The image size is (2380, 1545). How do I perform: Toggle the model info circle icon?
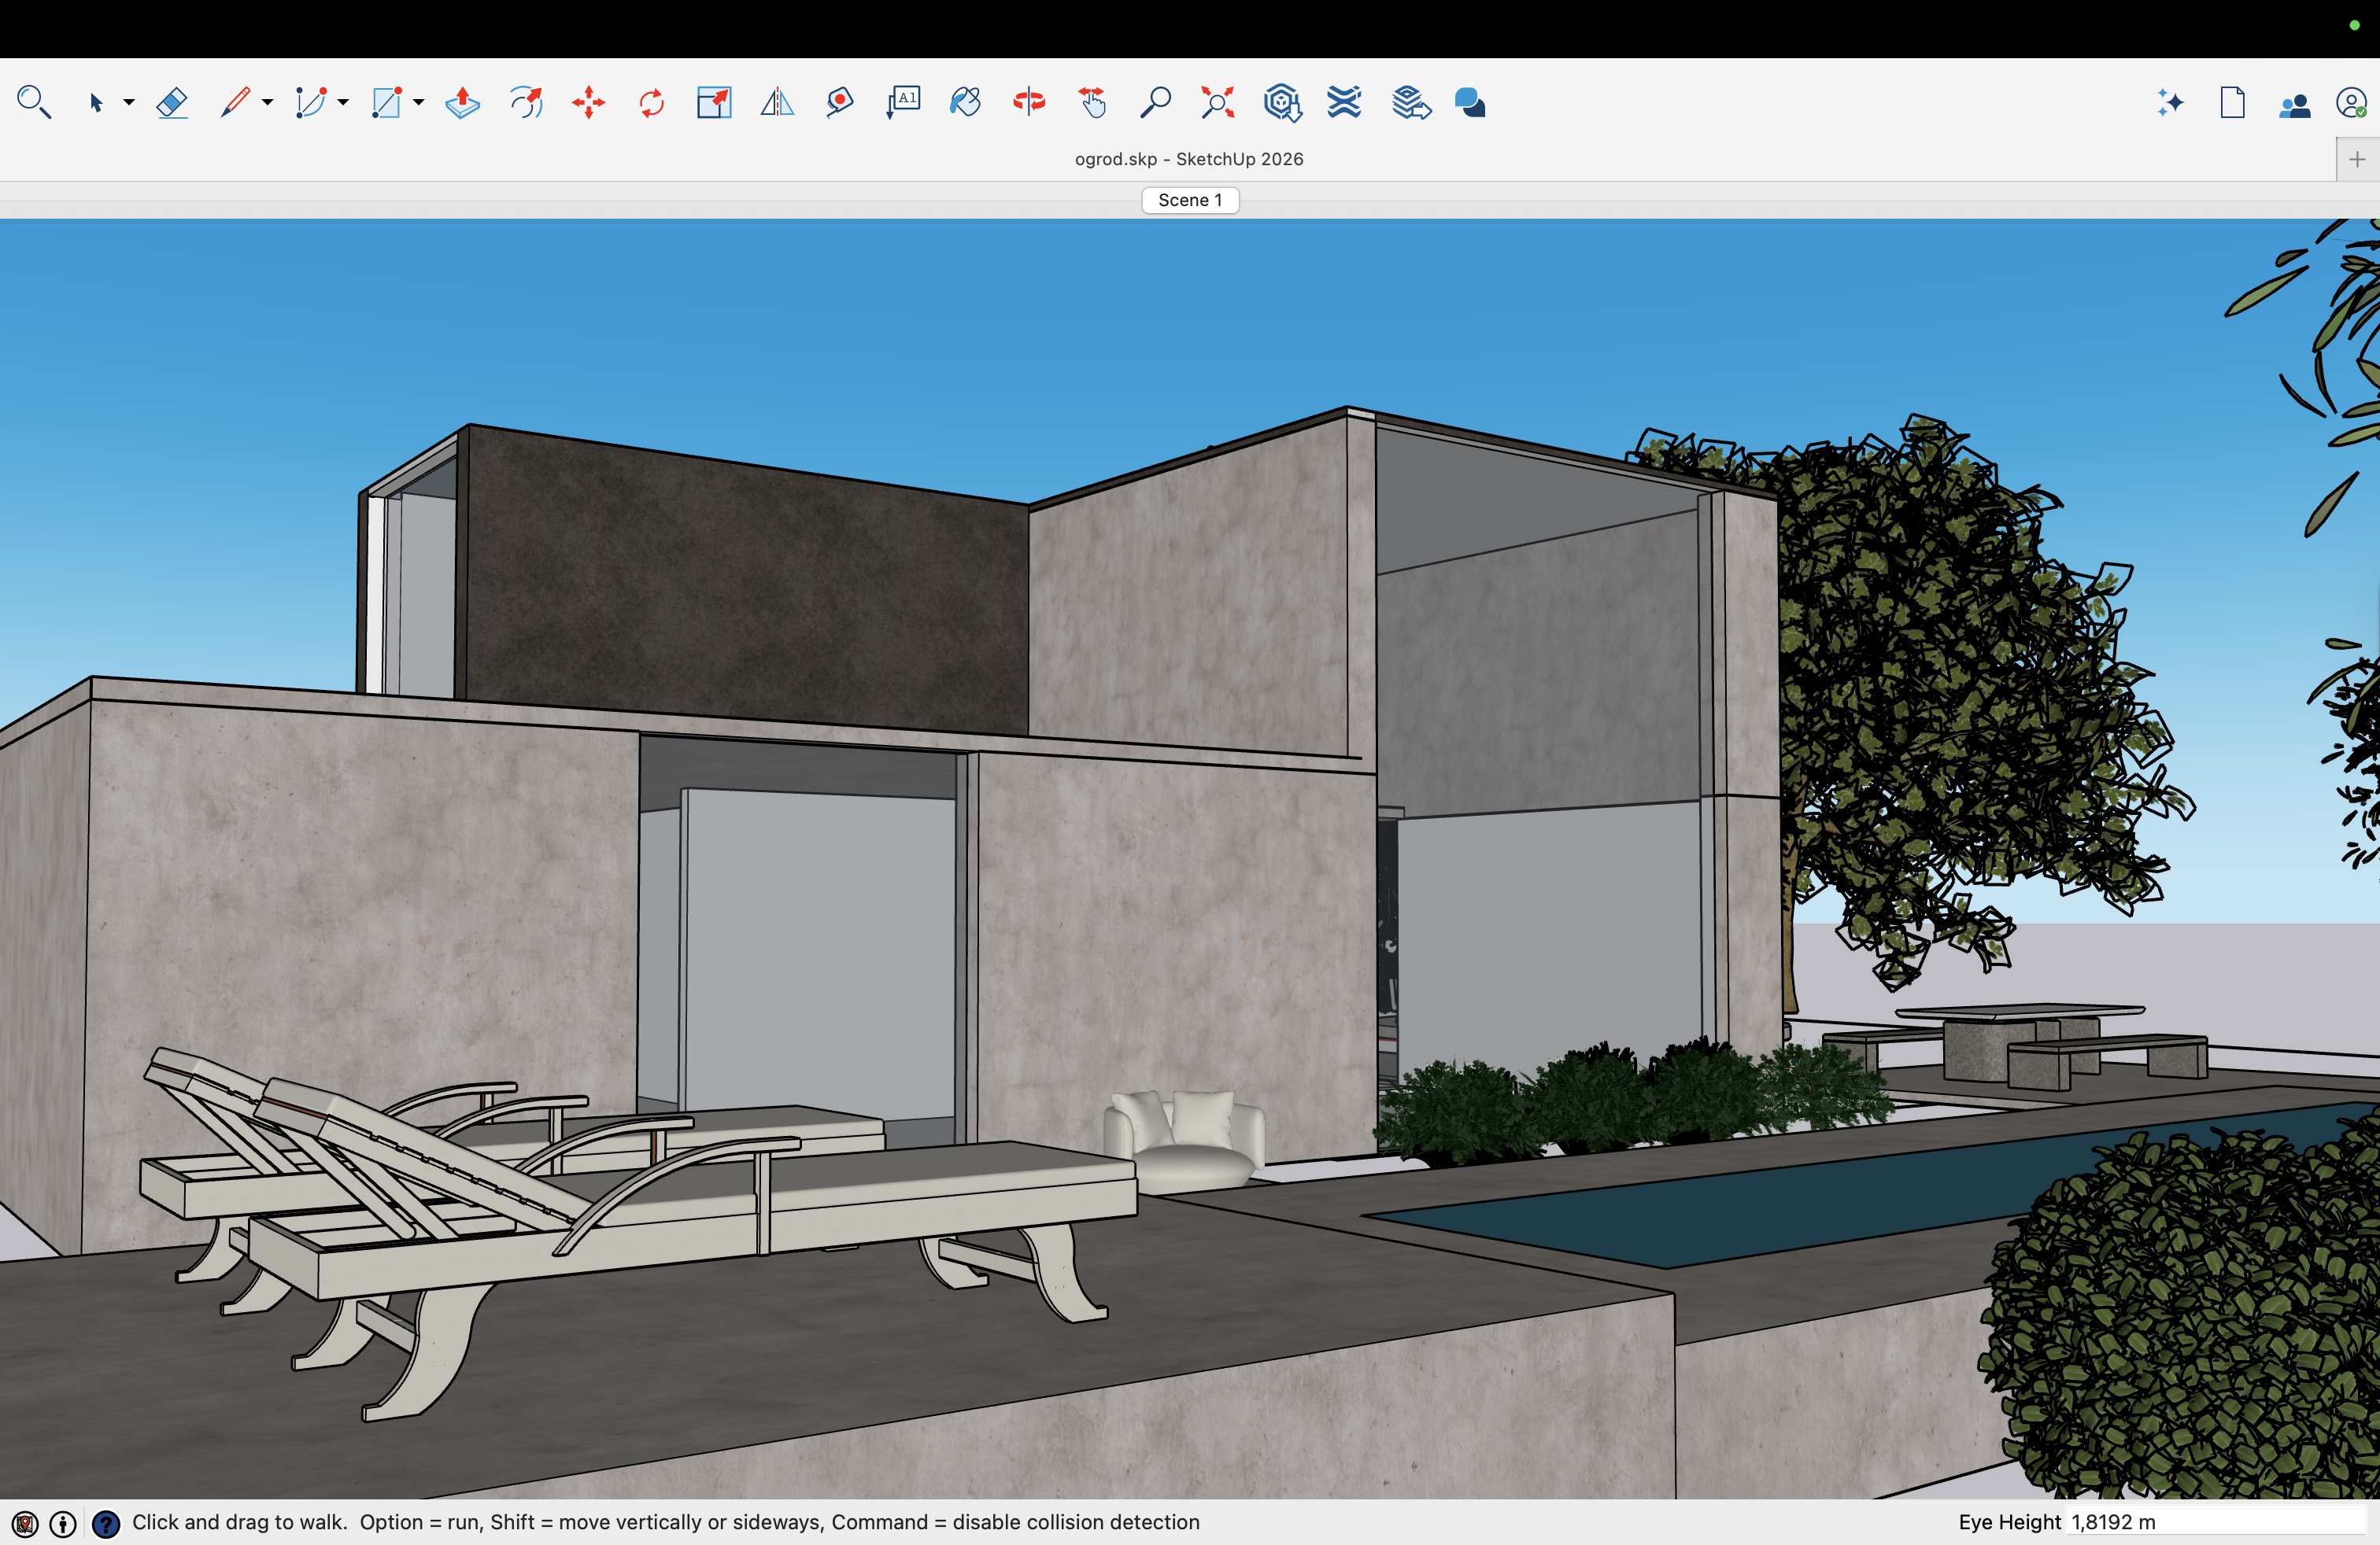pyautogui.click(x=63, y=1523)
